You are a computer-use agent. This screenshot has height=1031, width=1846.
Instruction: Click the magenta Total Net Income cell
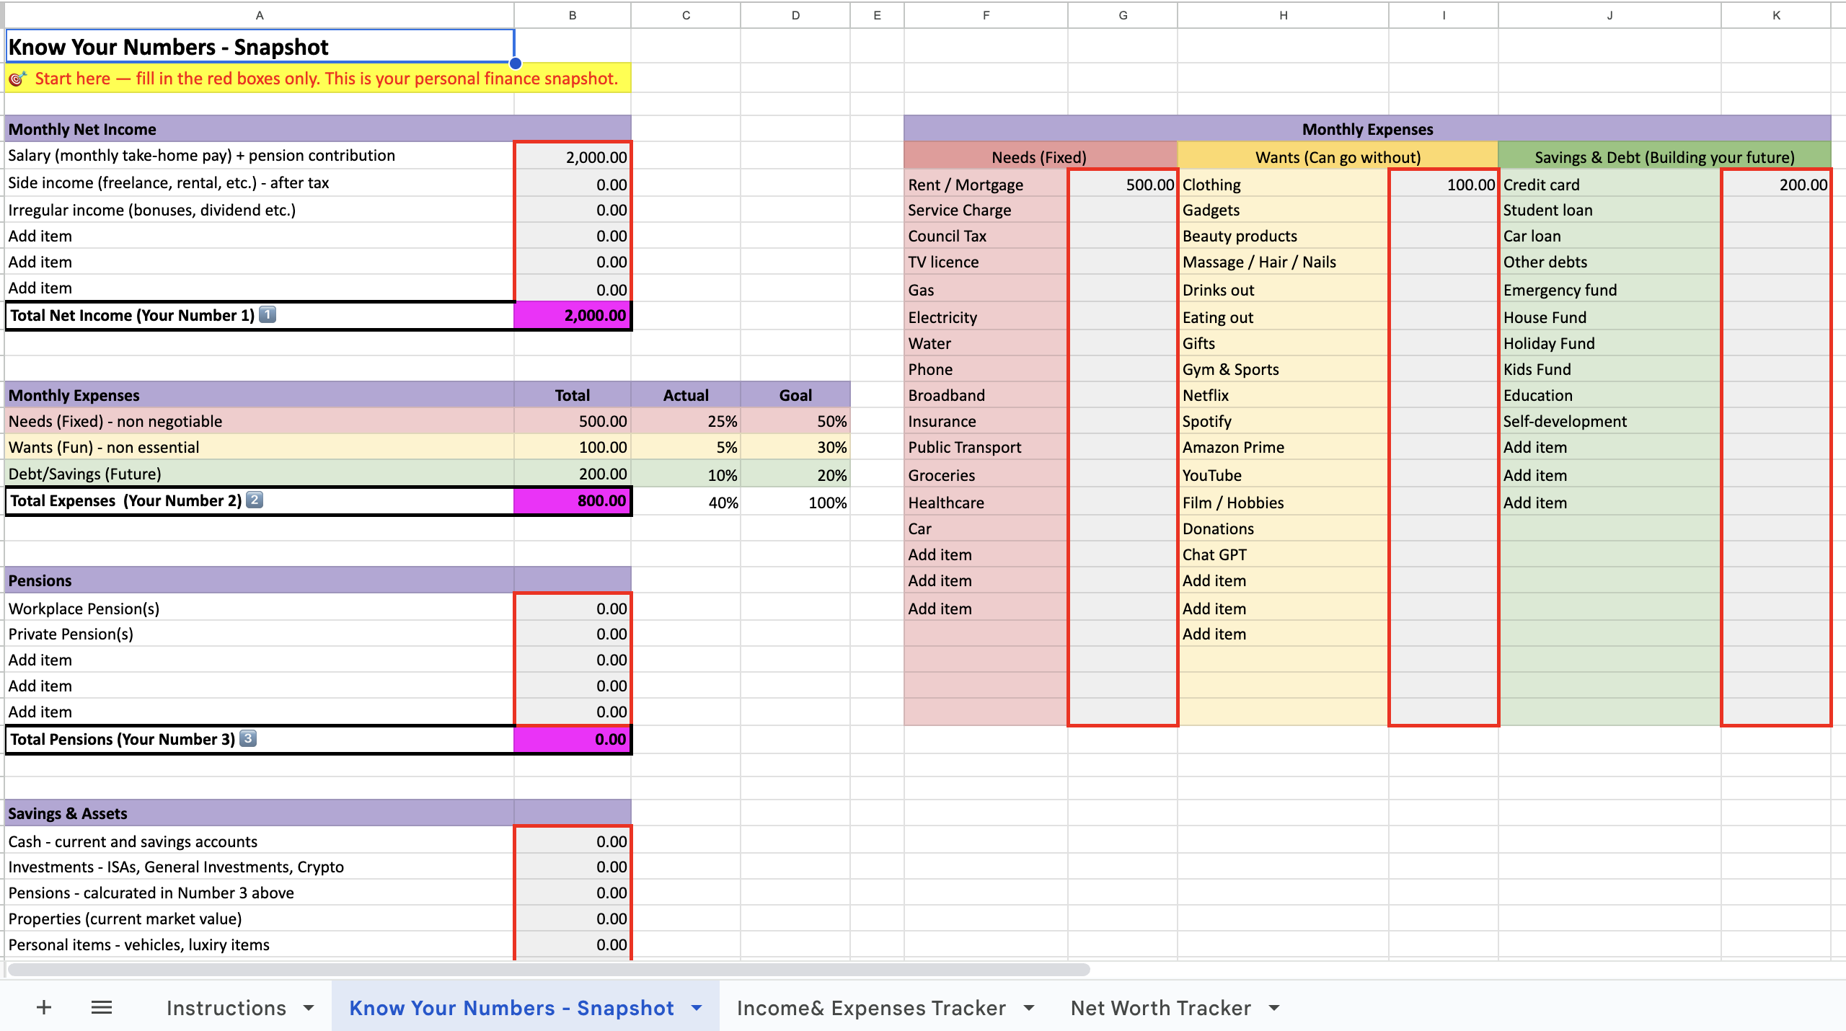point(573,315)
